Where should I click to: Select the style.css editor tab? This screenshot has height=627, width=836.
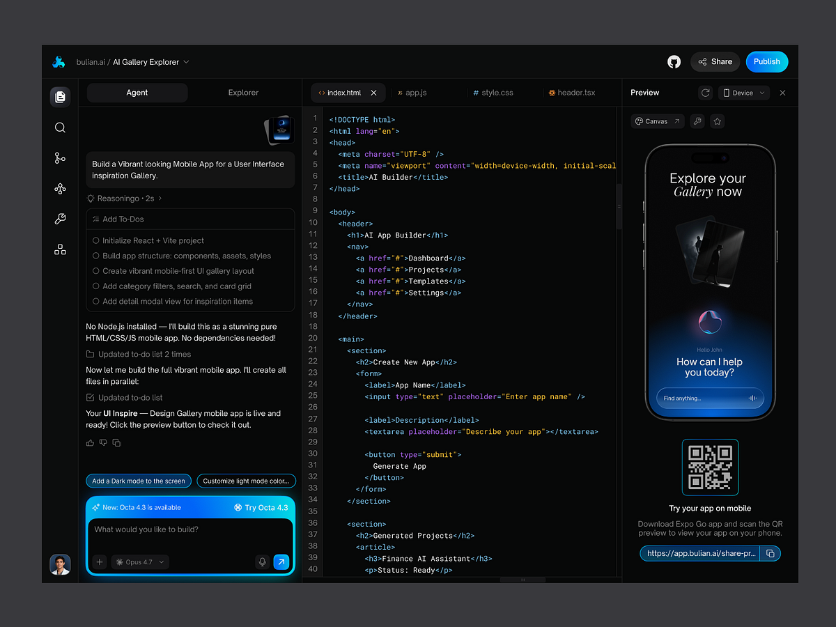click(493, 93)
